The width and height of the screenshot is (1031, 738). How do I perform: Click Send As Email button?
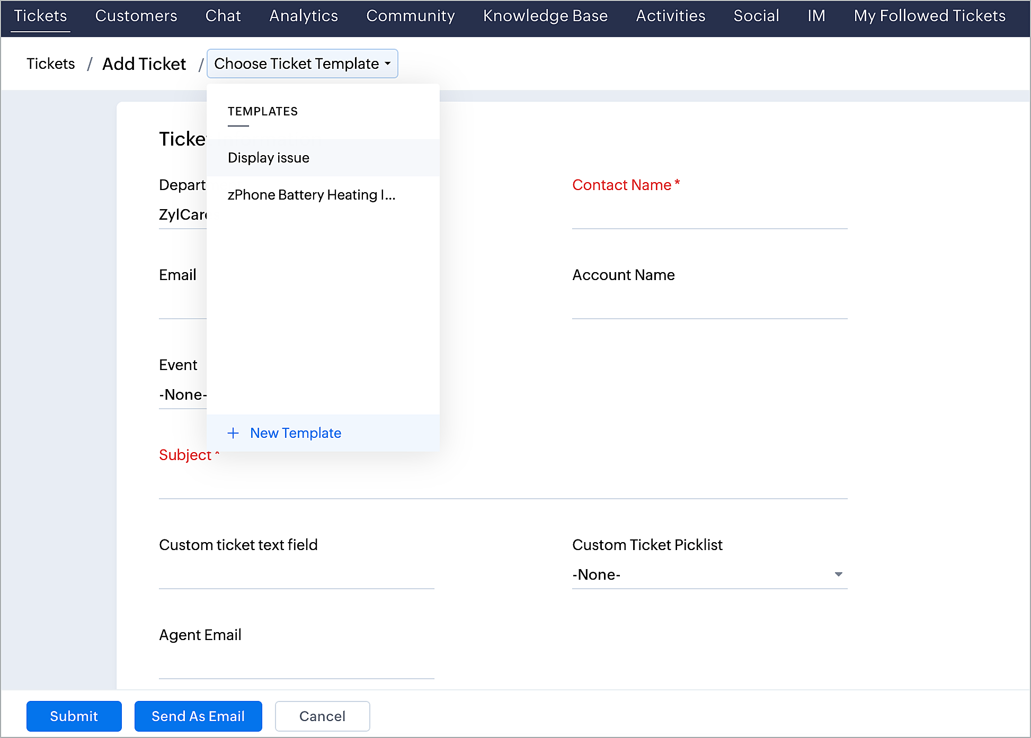coord(198,716)
